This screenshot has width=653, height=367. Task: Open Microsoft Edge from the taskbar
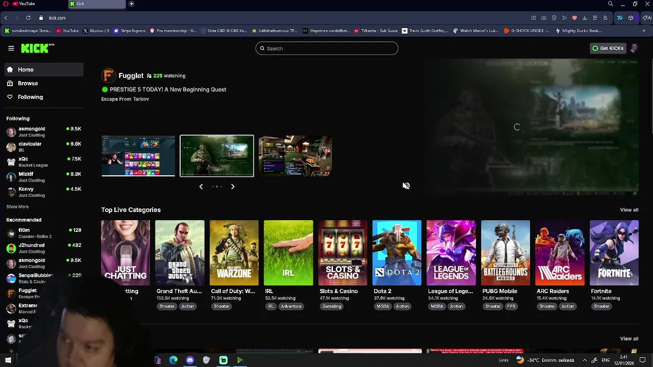[173, 360]
